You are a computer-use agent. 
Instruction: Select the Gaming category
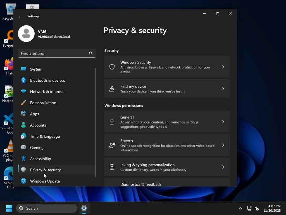point(56,147)
